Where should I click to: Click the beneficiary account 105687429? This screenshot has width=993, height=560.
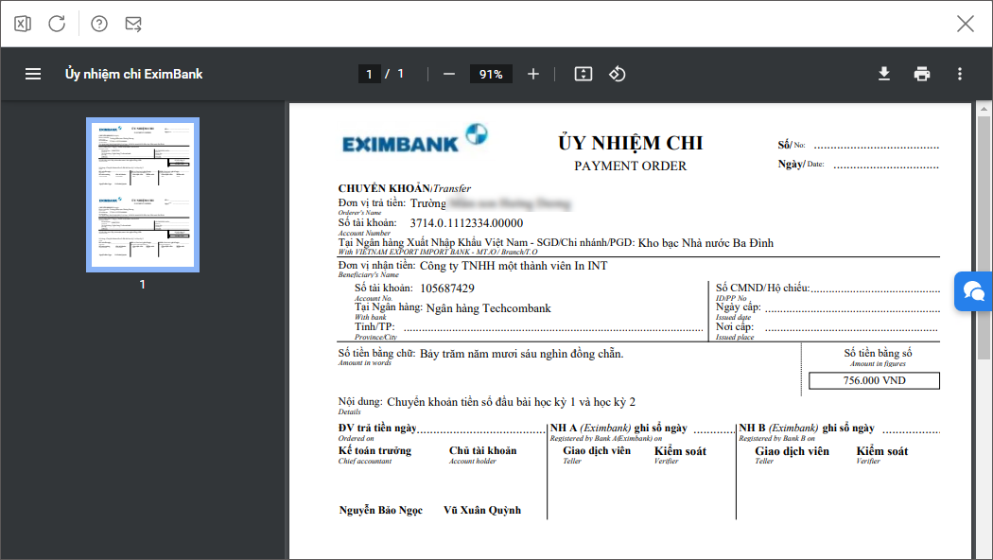[447, 289]
